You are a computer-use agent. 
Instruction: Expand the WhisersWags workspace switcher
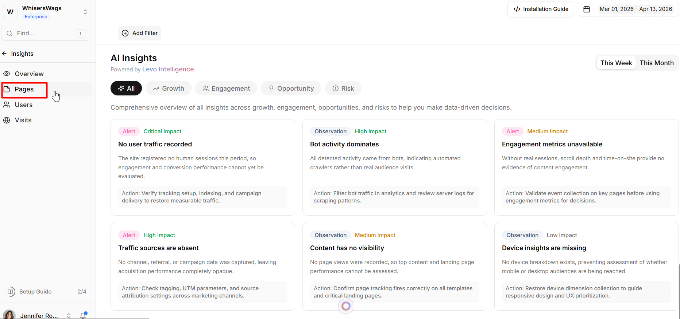85,12
